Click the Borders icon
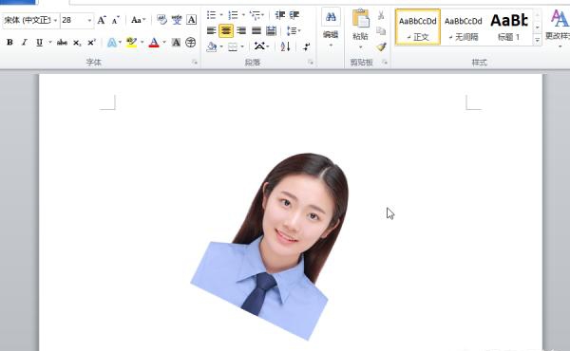This screenshot has height=351, width=570. 233,46
